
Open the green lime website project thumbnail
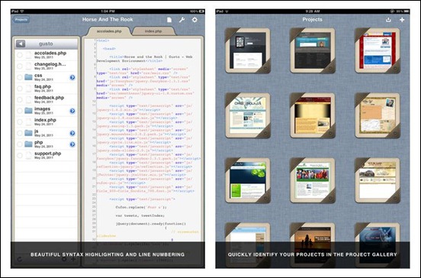(x=248, y=180)
